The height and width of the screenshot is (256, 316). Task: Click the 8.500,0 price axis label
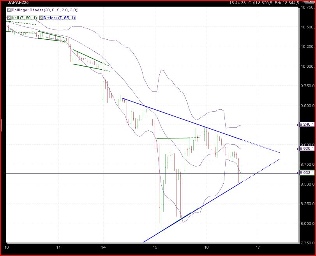tap(307, 184)
